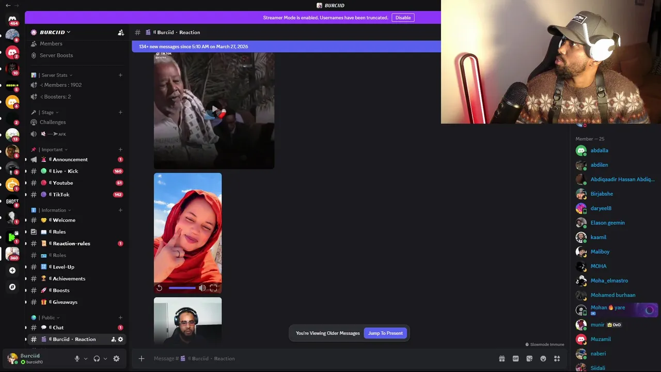661x372 pixels.
Task: Click invite people icon beside BURCIID header
Action: (x=121, y=33)
